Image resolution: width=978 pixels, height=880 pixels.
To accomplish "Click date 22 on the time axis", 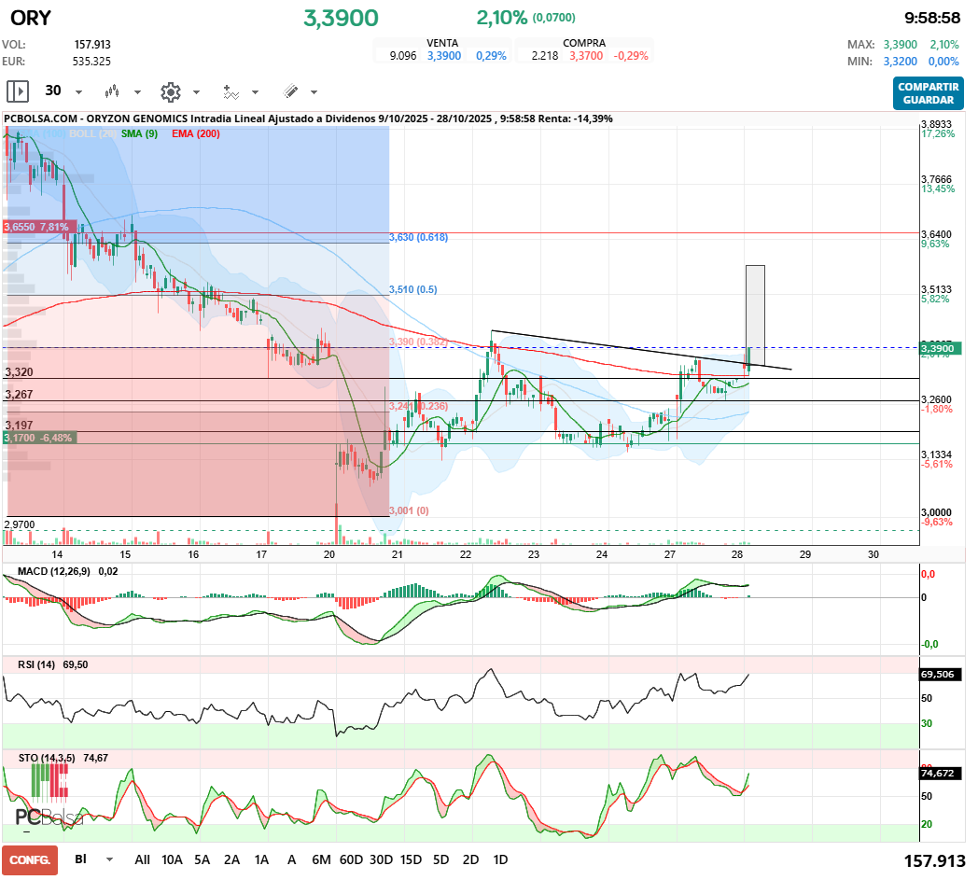I will (x=466, y=554).
